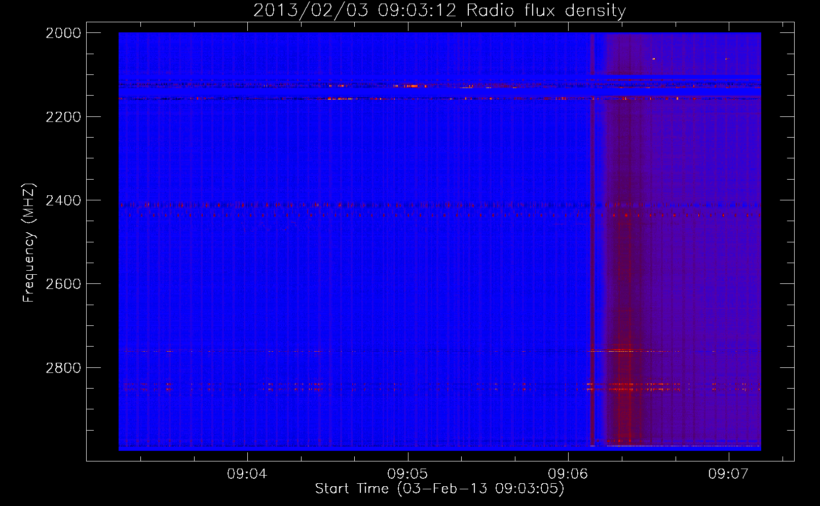Click the 09:06 time tick label
This screenshot has width=820, height=506.
click(x=568, y=474)
